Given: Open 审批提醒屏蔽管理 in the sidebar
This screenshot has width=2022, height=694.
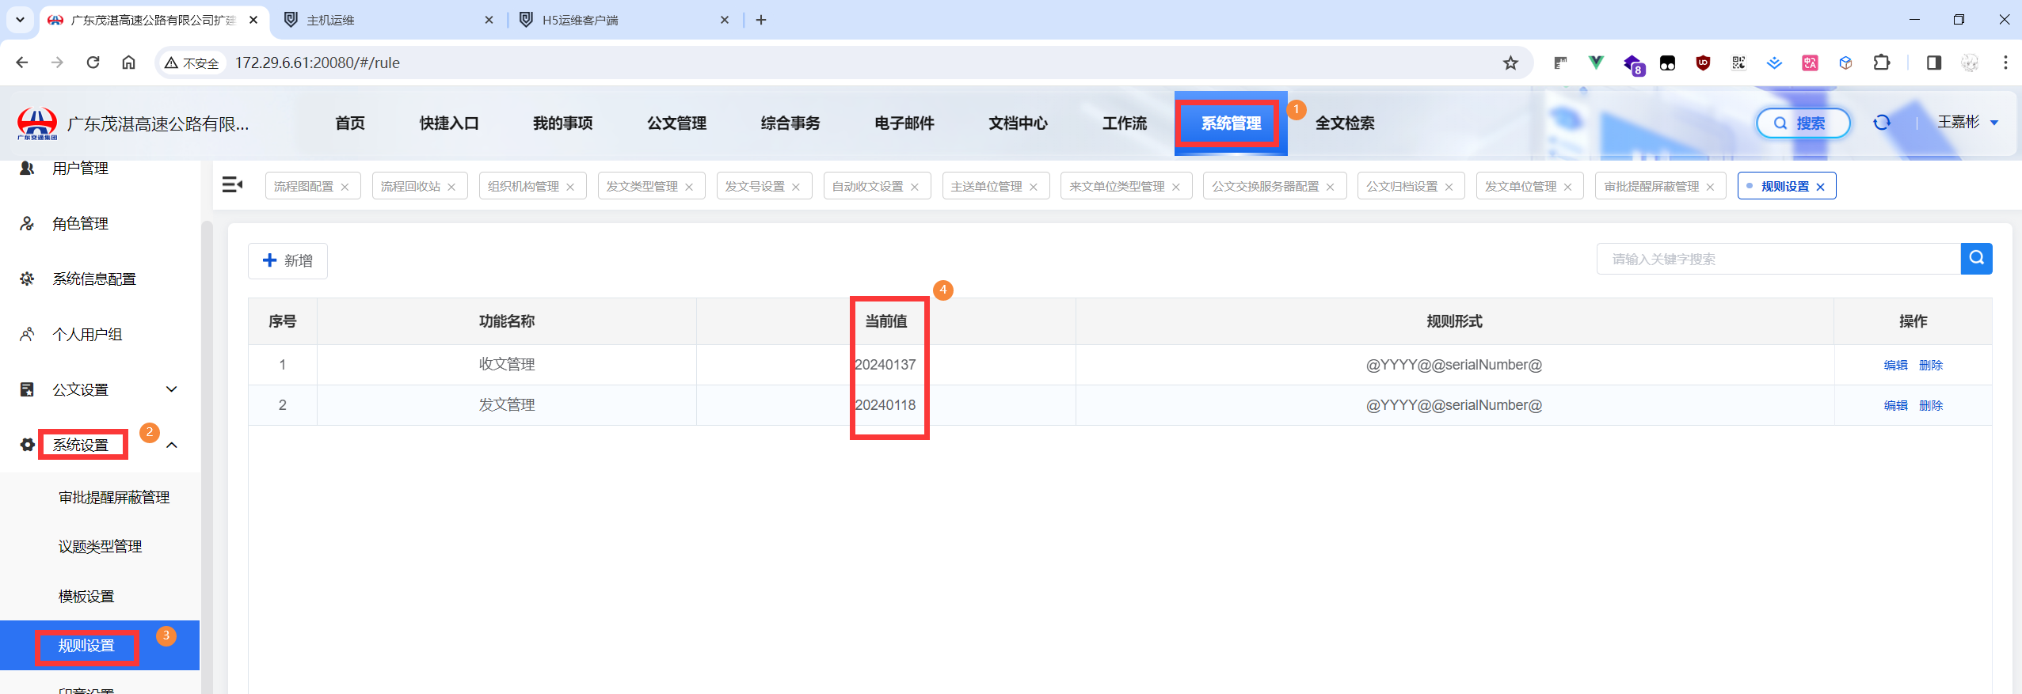Looking at the screenshot, I should pyautogui.click(x=114, y=497).
